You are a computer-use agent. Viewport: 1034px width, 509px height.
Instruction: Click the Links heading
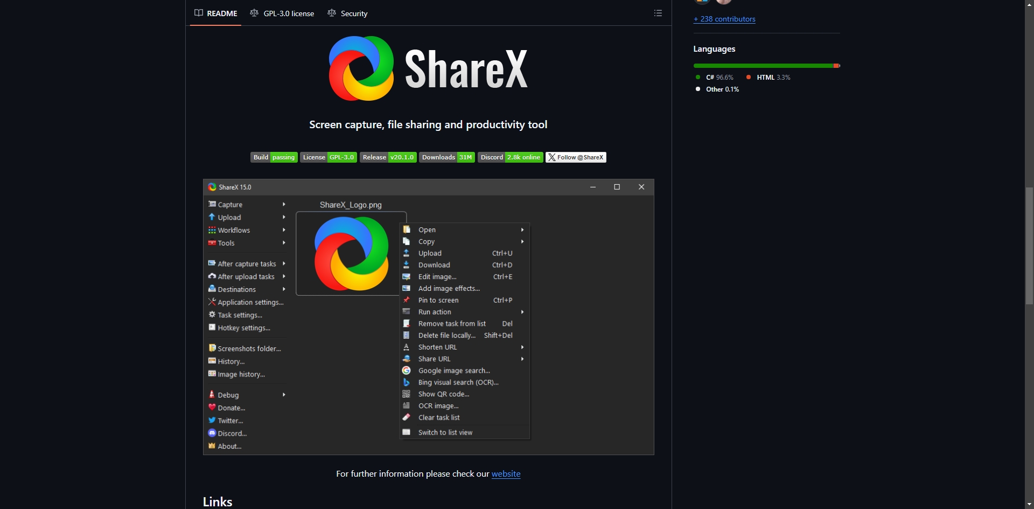tap(218, 501)
